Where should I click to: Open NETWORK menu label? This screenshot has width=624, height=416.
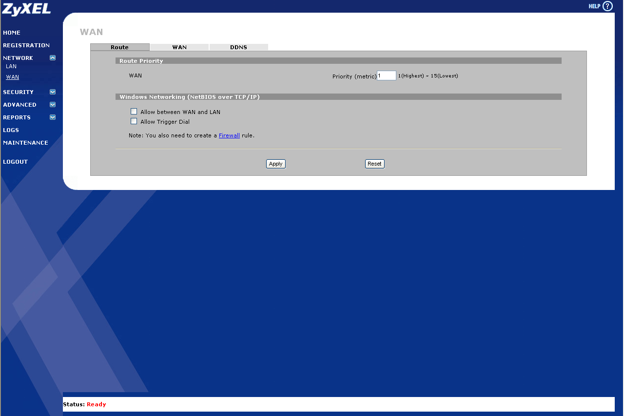coord(18,58)
